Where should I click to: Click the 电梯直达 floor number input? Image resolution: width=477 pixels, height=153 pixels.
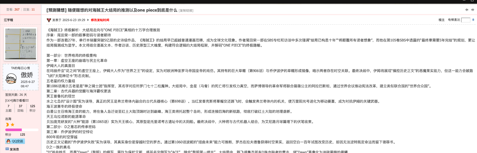466,20
